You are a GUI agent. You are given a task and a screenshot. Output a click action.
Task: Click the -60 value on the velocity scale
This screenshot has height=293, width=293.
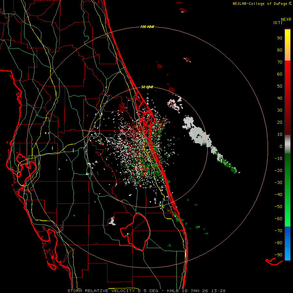[278, 219]
